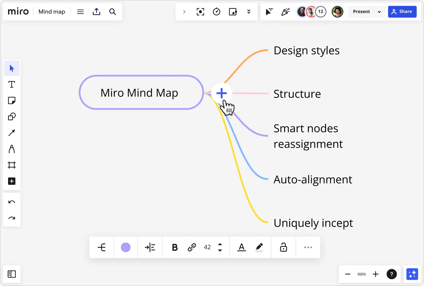Open the frames focus icon
This screenshot has height=286, width=424.
click(200, 12)
